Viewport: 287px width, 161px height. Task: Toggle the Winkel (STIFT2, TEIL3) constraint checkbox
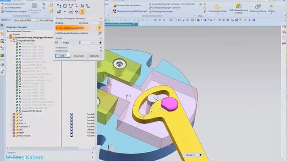tap(17, 111)
